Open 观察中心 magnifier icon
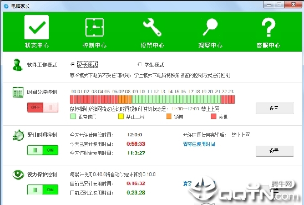 click(x=210, y=27)
